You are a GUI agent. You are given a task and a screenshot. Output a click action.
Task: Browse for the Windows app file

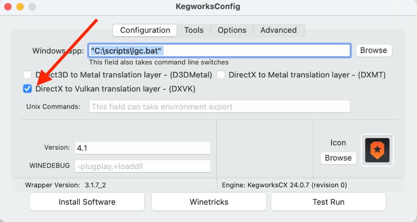(374, 50)
